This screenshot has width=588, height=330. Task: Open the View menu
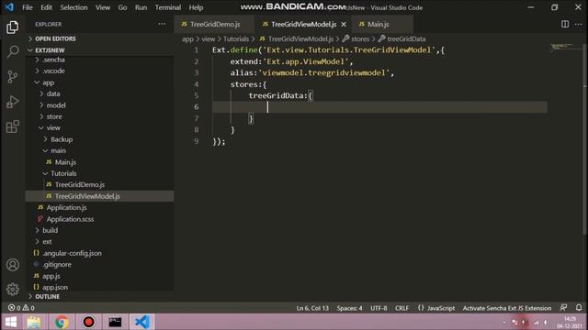[103, 7]
